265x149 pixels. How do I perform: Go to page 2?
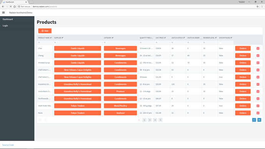click(x=144, y=120)
